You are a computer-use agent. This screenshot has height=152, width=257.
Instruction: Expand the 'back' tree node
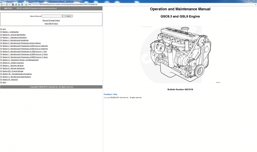1,83
